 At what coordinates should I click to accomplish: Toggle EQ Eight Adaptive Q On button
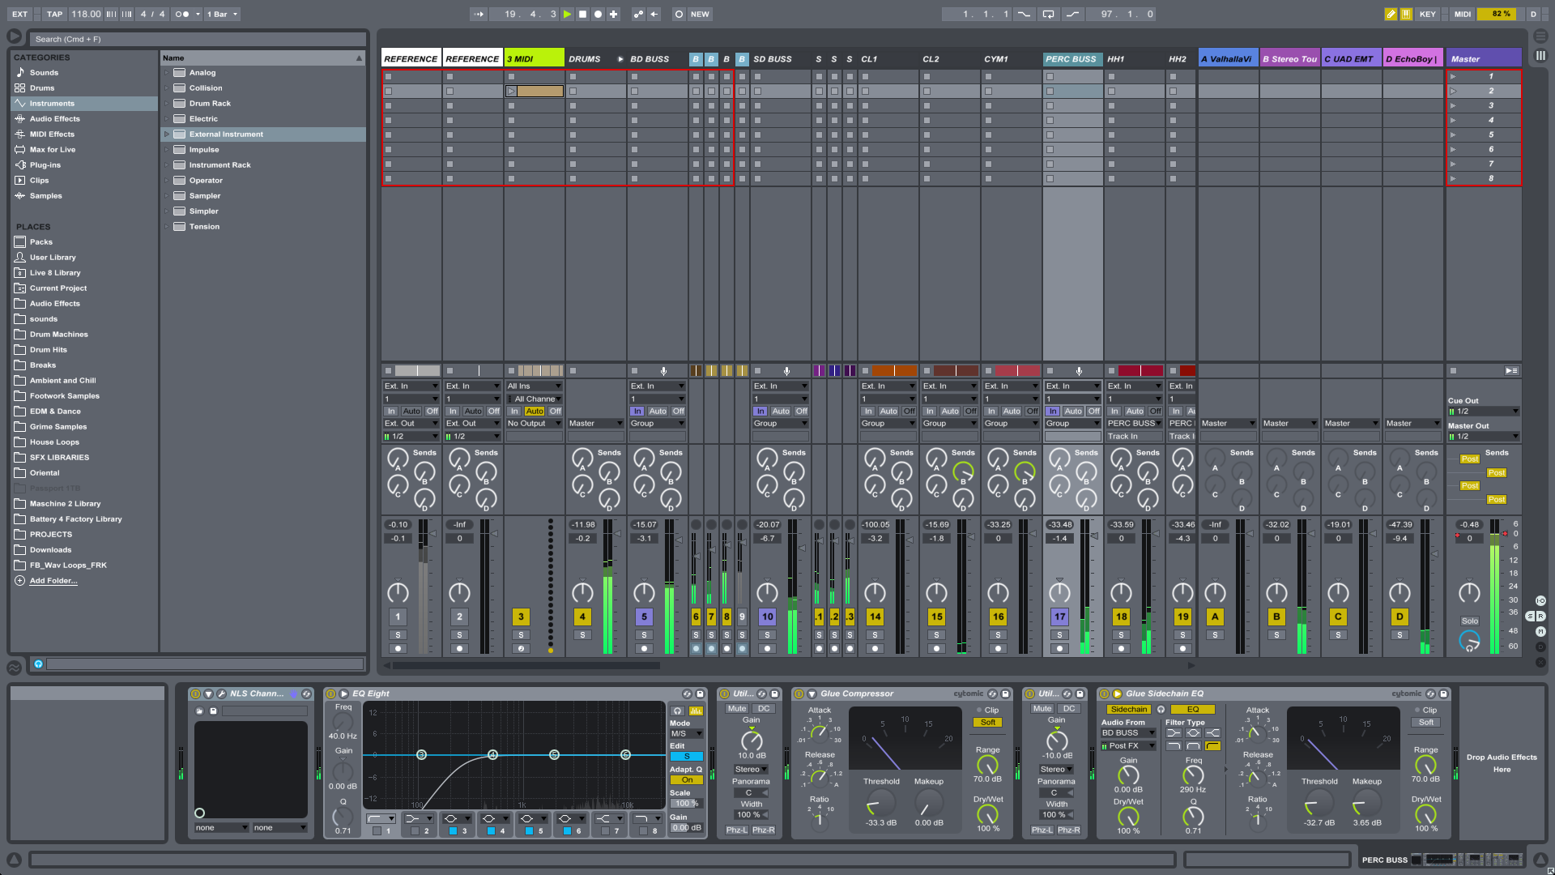pos(687,780)
